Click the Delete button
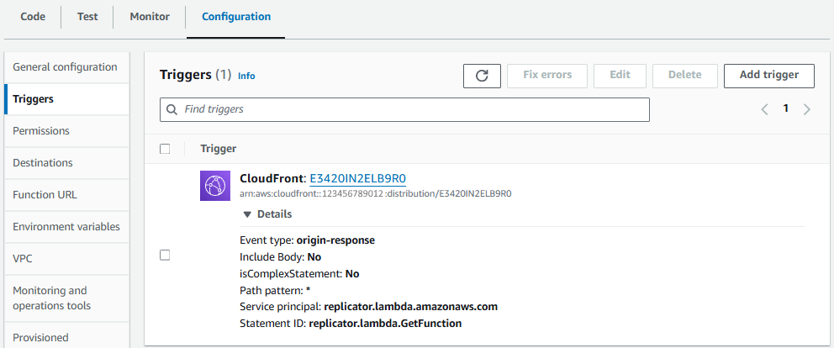 685,76
